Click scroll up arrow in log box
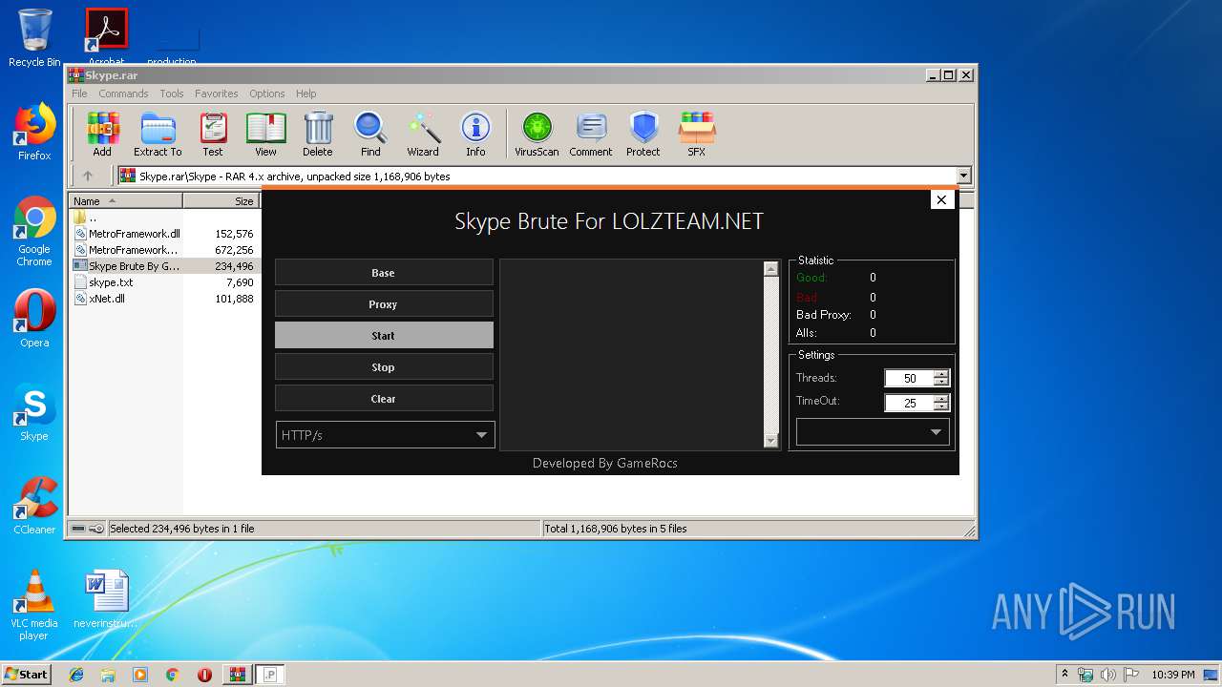 pyautogui.click(x=771, y=269)
